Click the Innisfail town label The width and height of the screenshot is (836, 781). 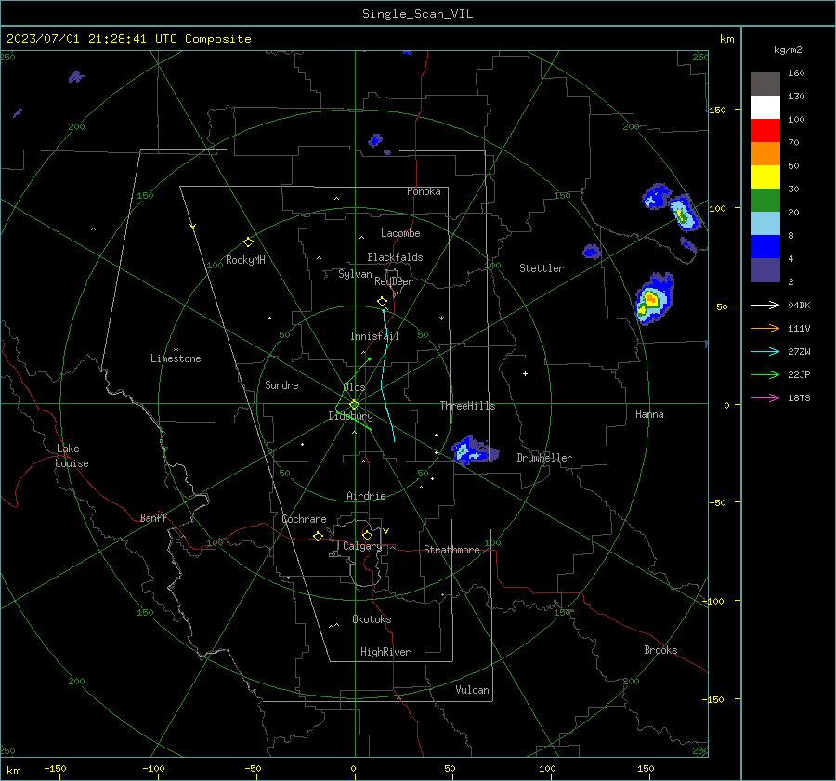point(374,336)
